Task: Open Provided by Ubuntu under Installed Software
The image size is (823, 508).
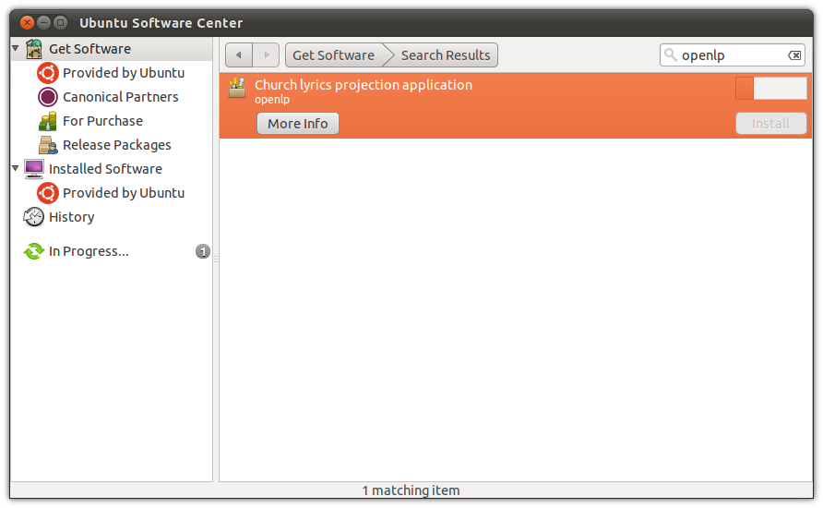Action: (x=124, y=193)
